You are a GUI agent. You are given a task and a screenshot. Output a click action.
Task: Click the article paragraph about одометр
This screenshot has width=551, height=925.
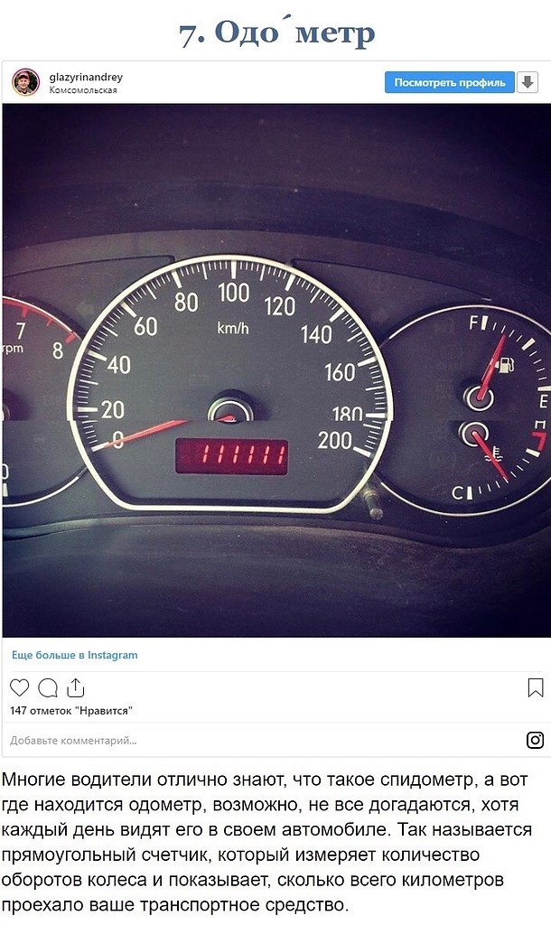point(267,842)
